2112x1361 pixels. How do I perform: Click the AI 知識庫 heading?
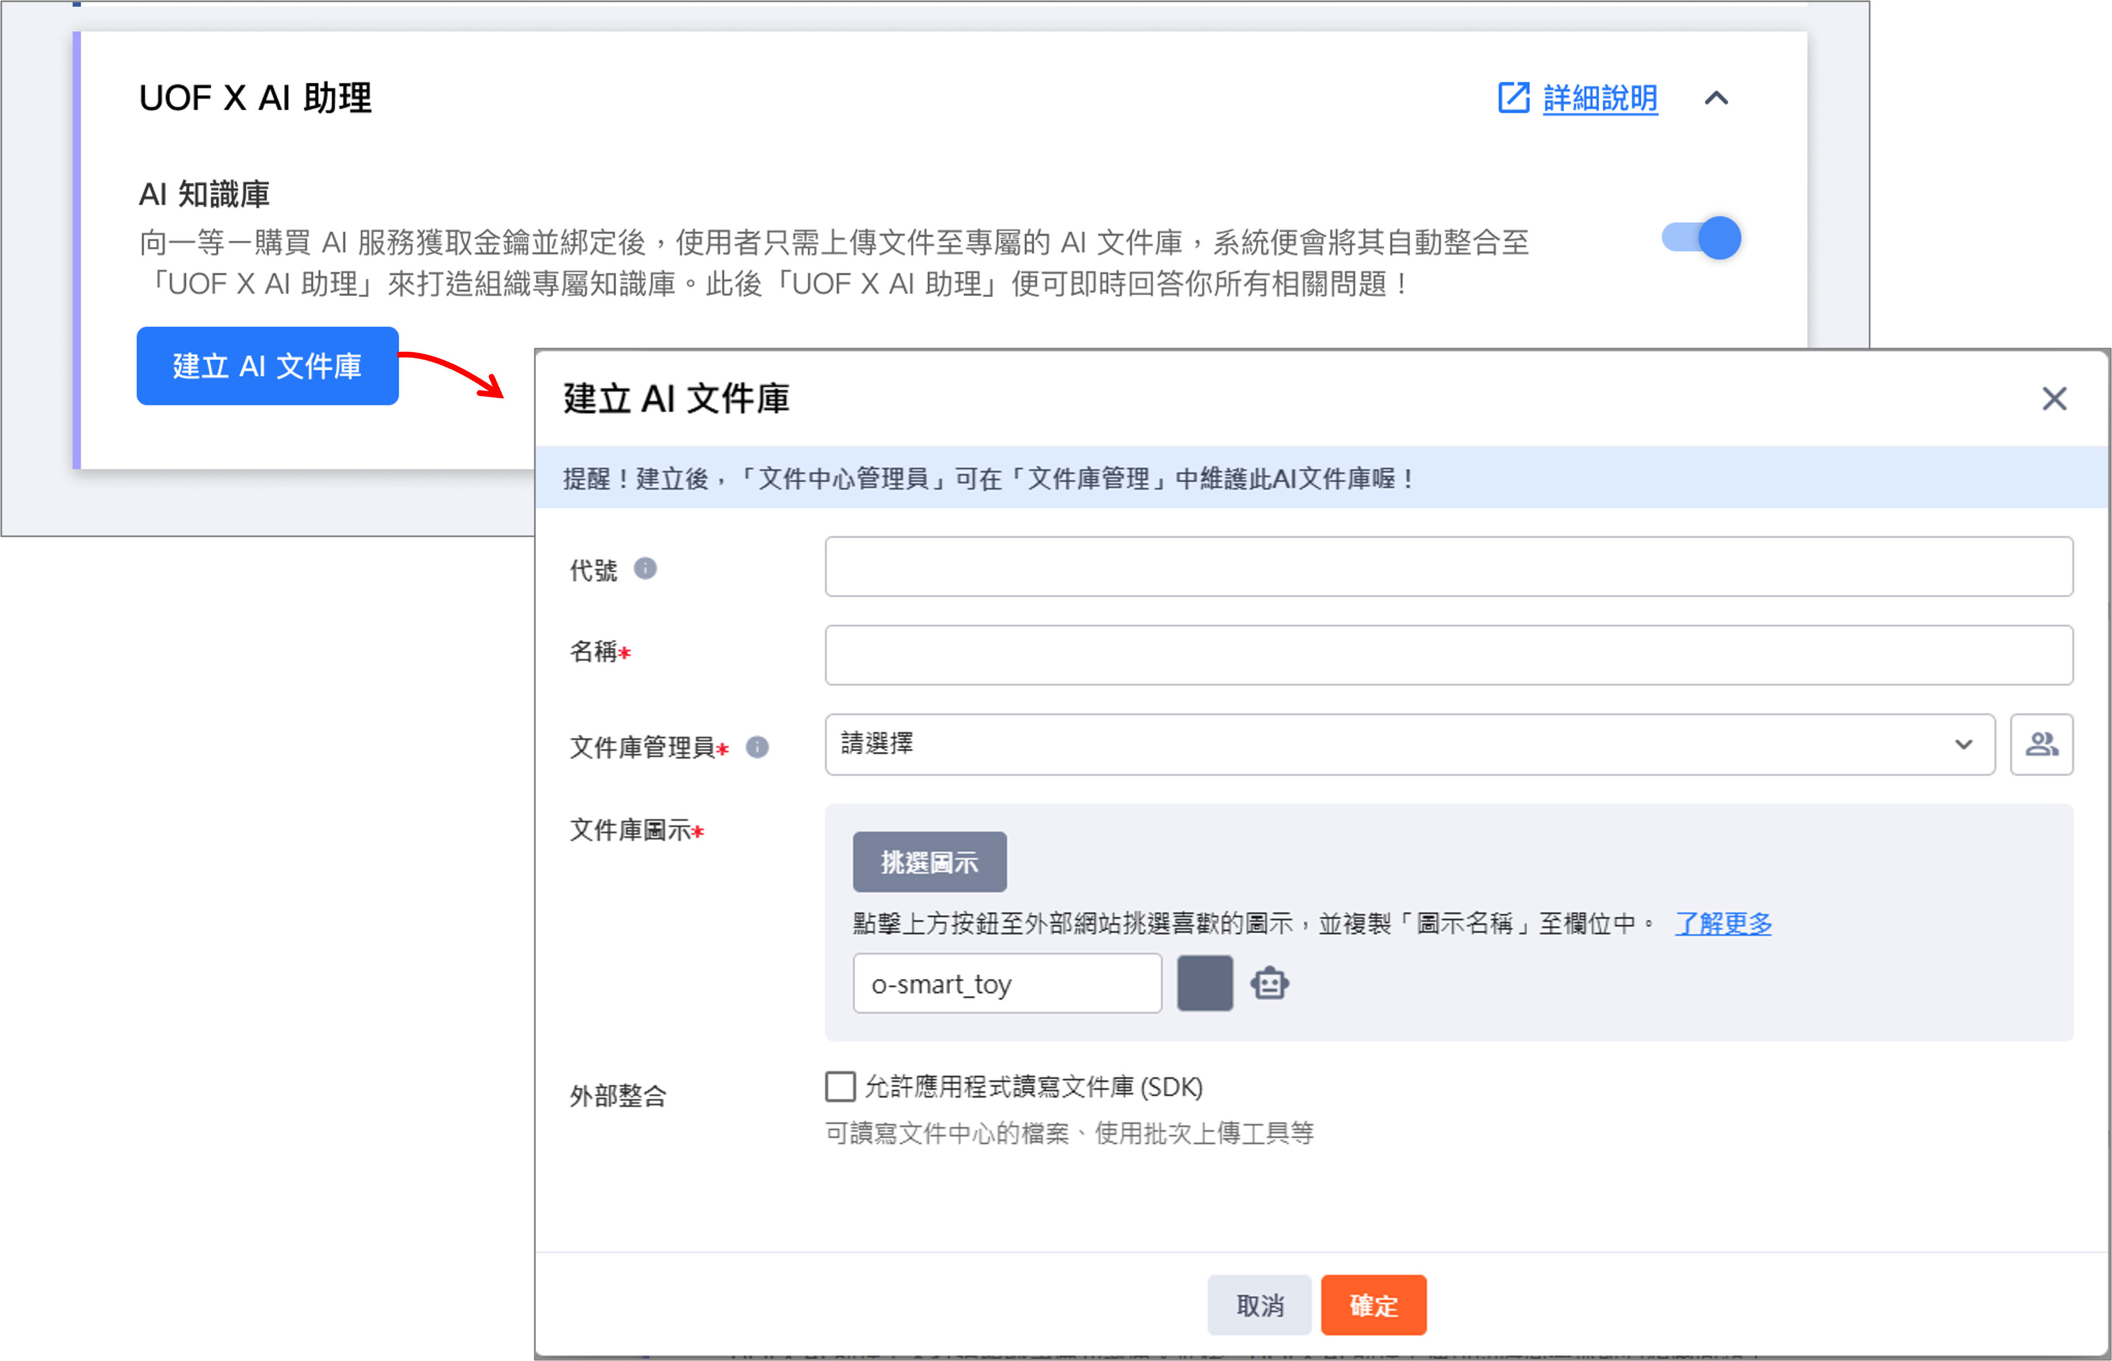(x=204, y=194)
